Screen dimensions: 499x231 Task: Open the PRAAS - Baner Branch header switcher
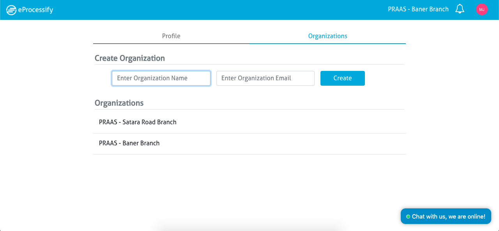tap(418, 9)
